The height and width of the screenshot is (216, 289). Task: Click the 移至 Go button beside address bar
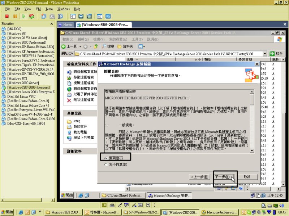point(276,54)
